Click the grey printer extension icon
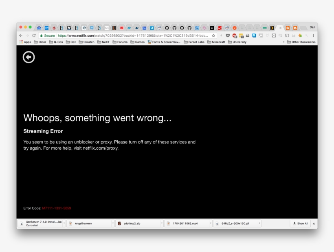The width and height of the screenshot is (334, 252). 294,35
